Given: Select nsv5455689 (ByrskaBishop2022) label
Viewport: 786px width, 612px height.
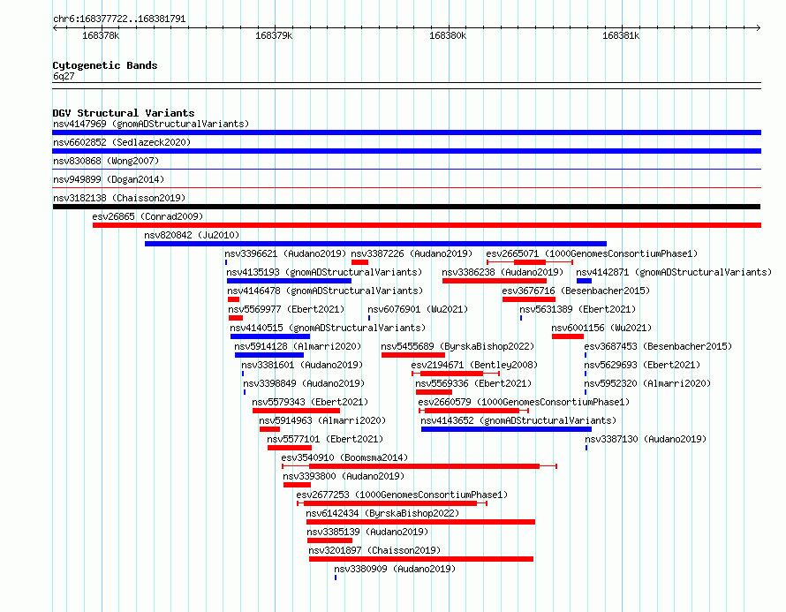Looking at the screenshot, I should point(457,346).
